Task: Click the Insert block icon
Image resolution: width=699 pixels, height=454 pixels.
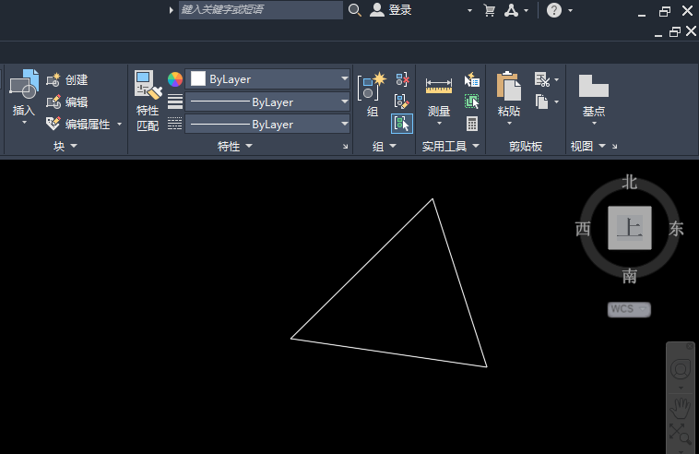Action: click(24, 84)
